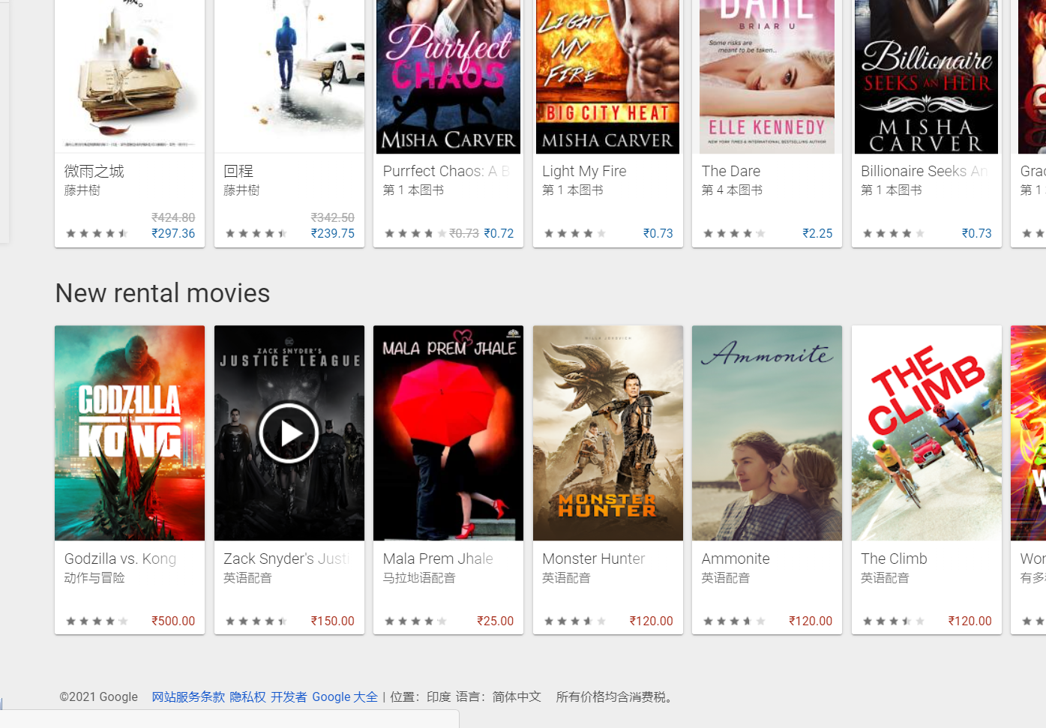Buy Purrfect Chaos for ₹0.72

[499, 233]
